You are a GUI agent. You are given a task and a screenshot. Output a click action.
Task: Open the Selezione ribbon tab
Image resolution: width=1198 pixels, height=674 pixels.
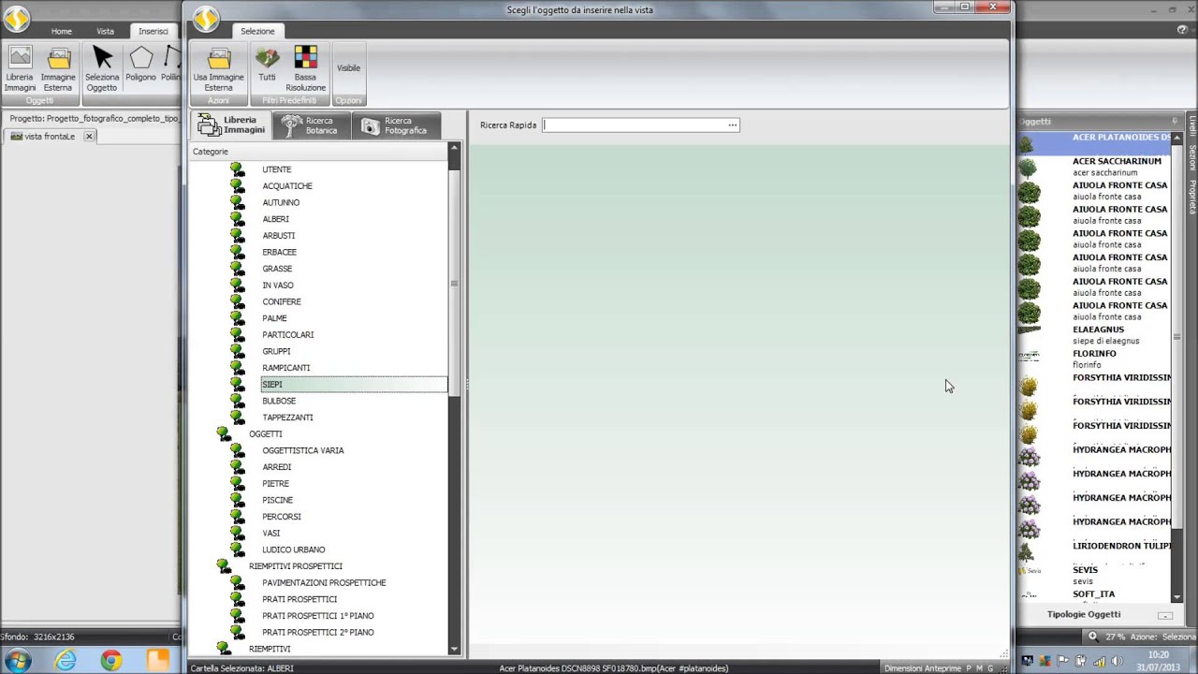point(257,31)
